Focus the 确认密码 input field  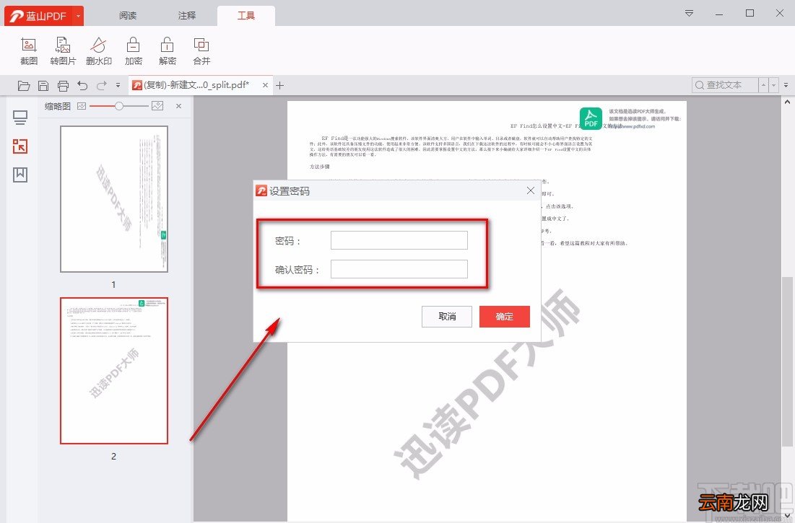click(x=399, y=269)
